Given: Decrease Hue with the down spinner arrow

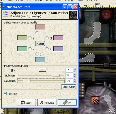Looking at the screenshot, I should [75, 71].
